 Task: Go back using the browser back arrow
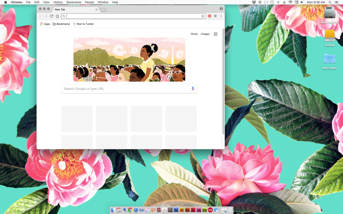[x=40, y=16]
